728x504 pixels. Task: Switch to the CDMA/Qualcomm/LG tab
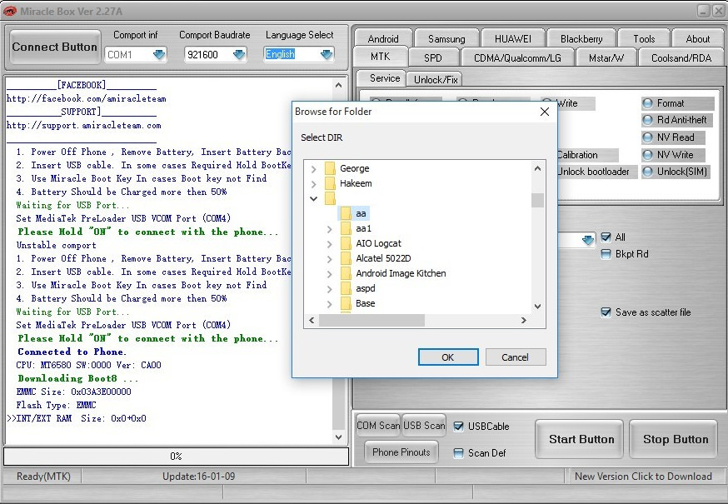[517, 57]
